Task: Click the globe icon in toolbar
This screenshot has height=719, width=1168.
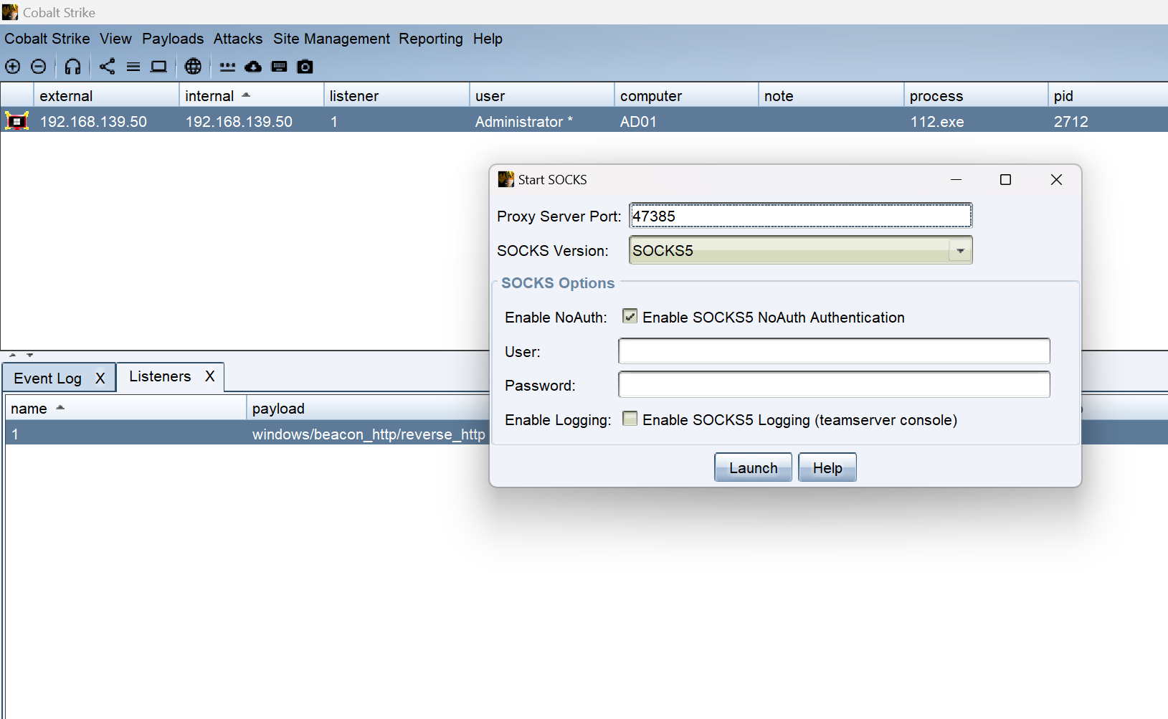Action: pos(193,67)
